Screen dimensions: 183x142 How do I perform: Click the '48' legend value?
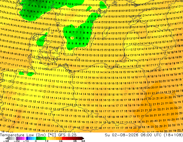coord(83,141)
